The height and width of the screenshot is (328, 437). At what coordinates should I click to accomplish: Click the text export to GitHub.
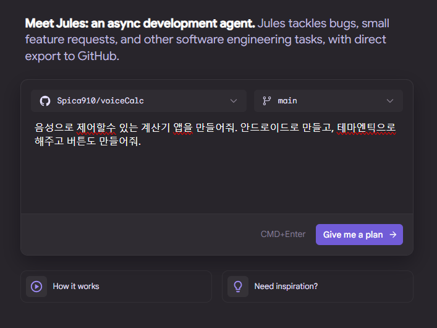72,56
